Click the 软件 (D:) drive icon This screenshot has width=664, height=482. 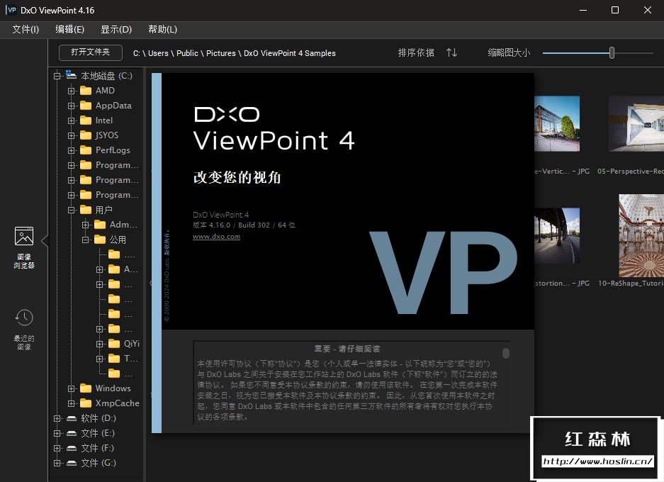point(72,418)
